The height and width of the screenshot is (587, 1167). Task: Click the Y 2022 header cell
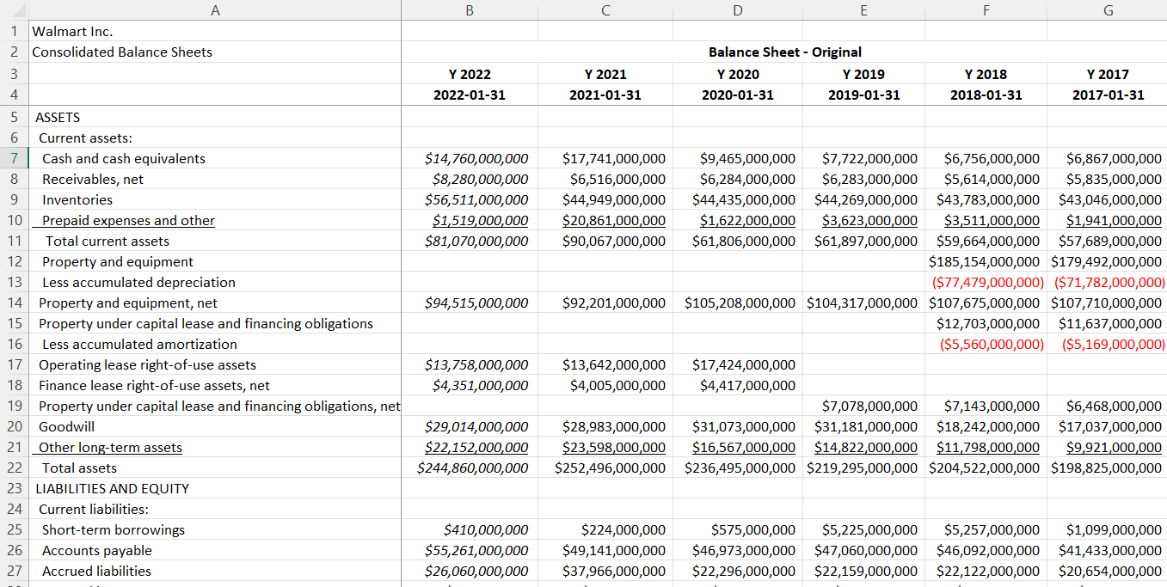click(x=469, y=74)
